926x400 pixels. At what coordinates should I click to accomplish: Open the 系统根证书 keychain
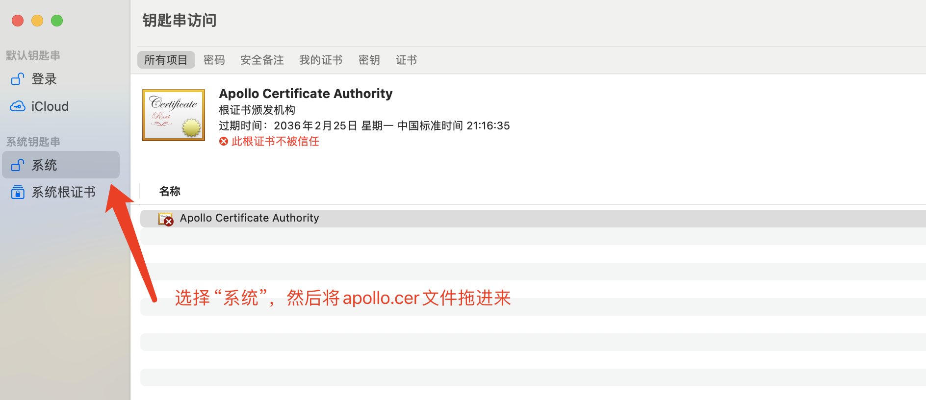(63, 192)
